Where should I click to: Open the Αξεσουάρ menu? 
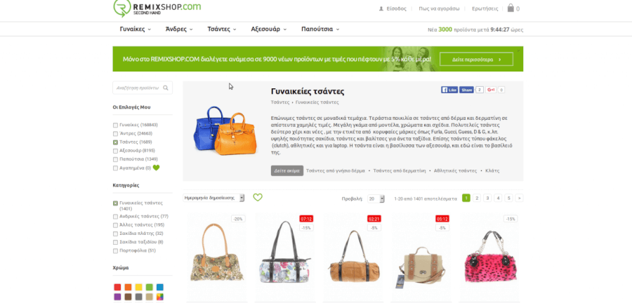[268, 29]
